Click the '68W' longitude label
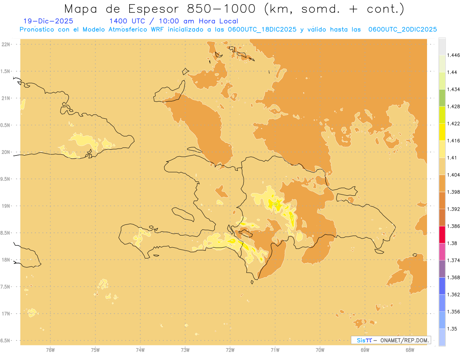460x355 pixels. click(x=410, y=350)
